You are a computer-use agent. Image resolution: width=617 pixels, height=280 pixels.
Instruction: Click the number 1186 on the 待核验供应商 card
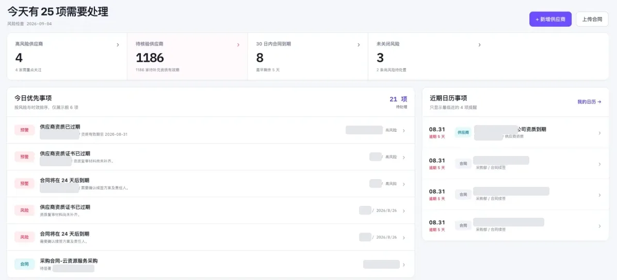tap(150, 58)
